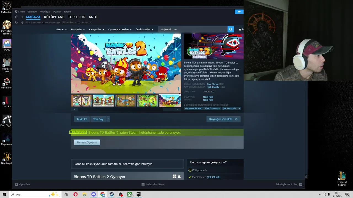This screenshot has width=353, height=198.
Task: Click in the Mağazada ara search field
Action: tap(193, 29)
